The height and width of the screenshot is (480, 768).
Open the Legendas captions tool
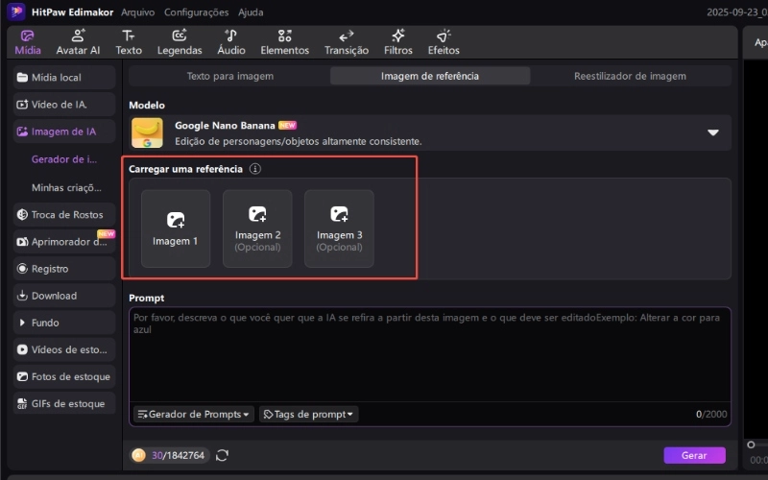click(x=180, y=42)
